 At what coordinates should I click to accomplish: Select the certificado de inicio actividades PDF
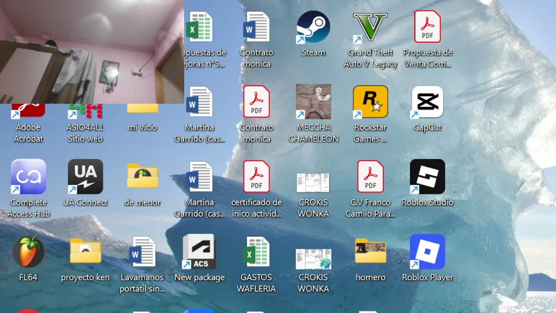coord(256,176)
